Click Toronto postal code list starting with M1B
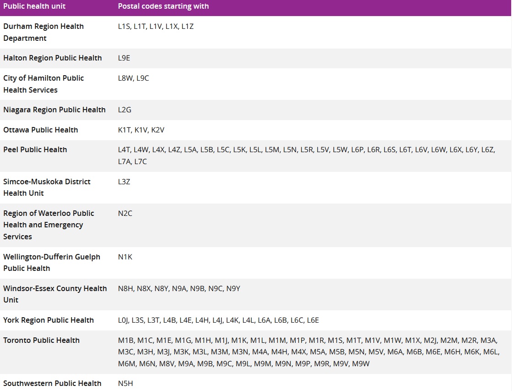This screenshot has width=513, height=391. click(309, 352)
